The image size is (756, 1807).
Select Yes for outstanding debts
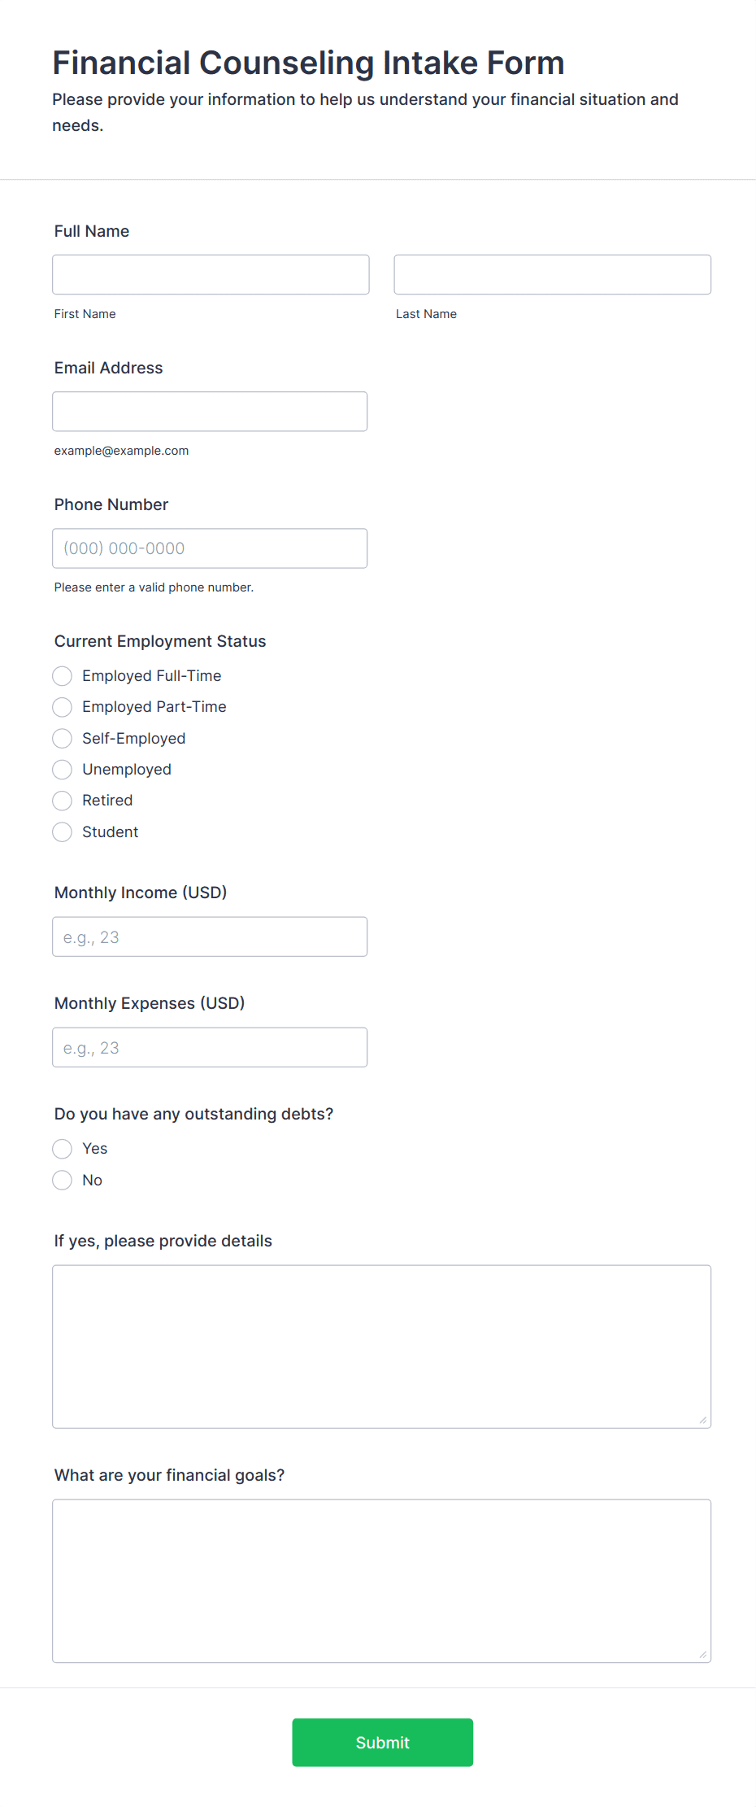coord(63,1149)
